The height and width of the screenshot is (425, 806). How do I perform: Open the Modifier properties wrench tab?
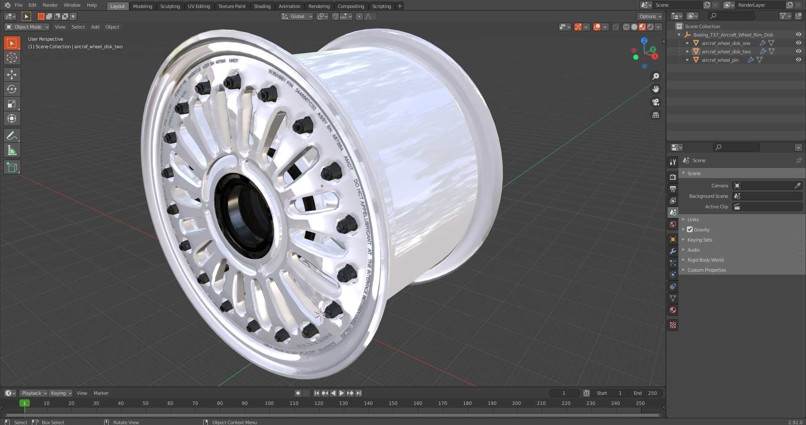click(673, 251)
